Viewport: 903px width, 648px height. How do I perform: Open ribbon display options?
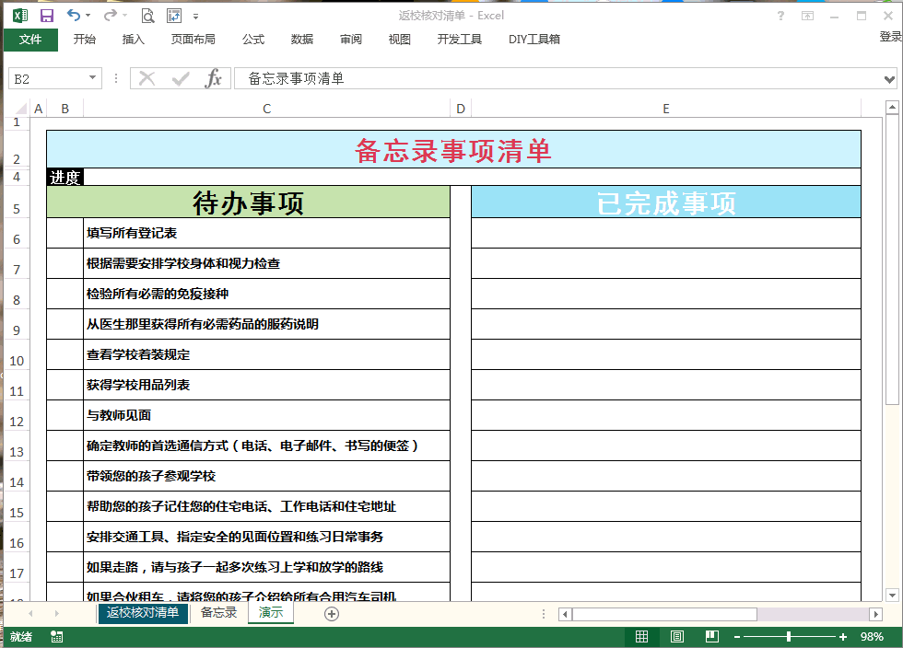point(807,16)
